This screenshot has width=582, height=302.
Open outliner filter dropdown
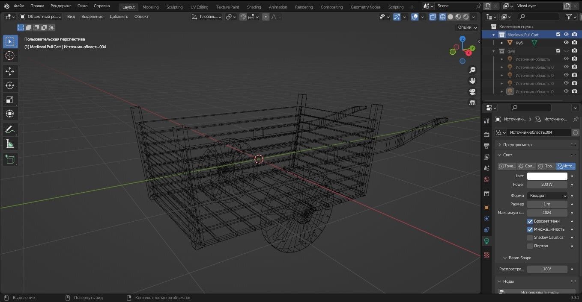571,17
